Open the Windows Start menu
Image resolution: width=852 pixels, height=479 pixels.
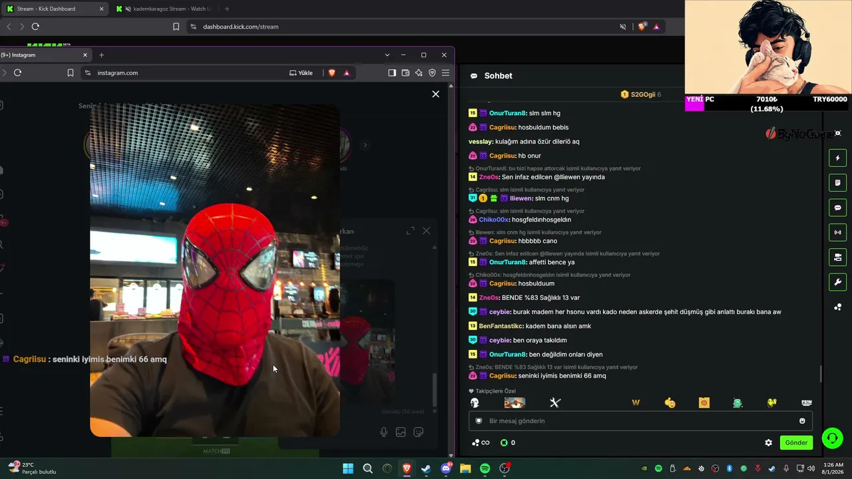348,468
